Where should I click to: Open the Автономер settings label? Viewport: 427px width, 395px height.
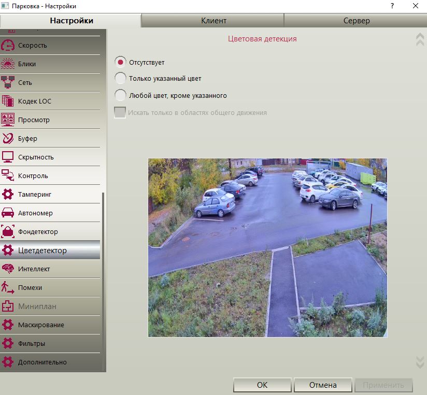point(35,213)
